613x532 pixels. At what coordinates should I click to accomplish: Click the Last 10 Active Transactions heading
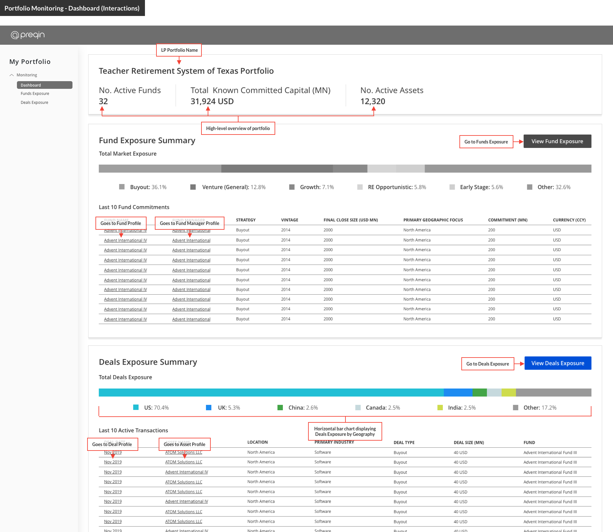[x=133, y=430]
